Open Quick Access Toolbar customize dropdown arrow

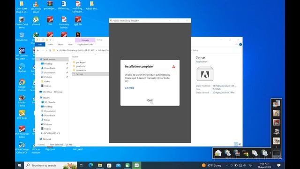51,40
